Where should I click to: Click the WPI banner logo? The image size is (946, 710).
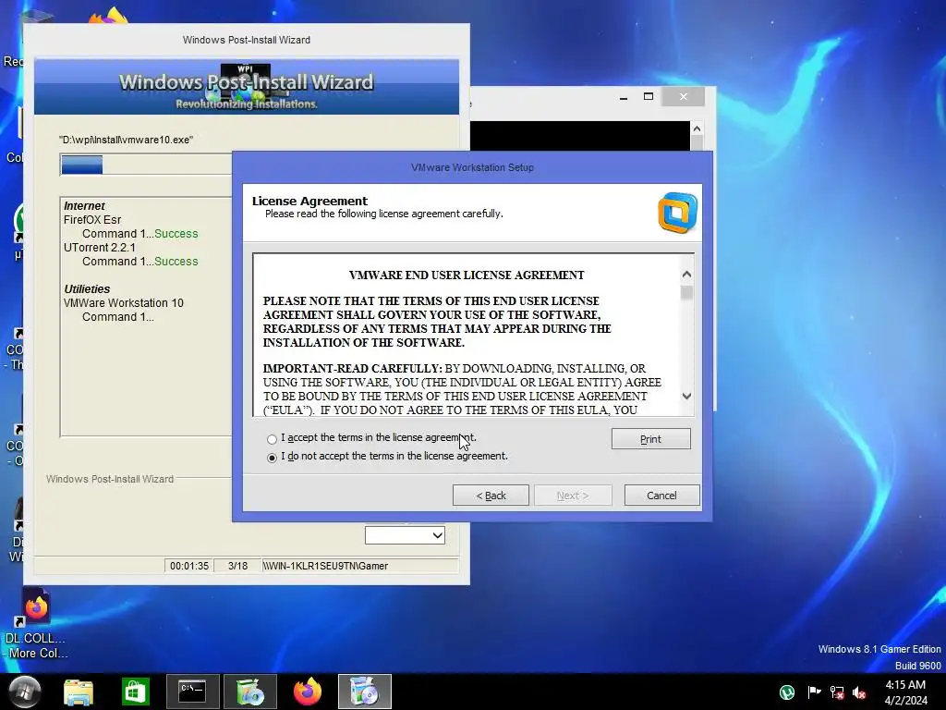pyautogui.click(x=245, y=86)
